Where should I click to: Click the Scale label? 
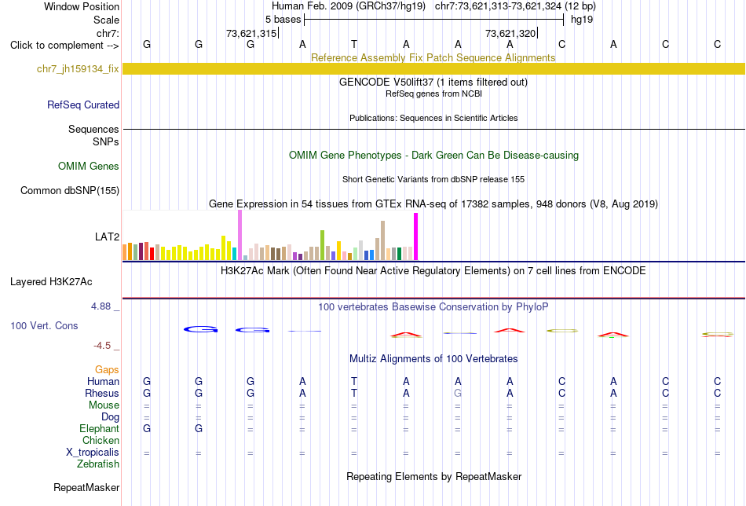click(106, 20)
